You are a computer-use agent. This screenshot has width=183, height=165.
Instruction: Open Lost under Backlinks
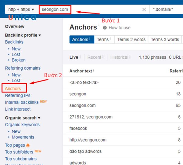click(16, 54)
